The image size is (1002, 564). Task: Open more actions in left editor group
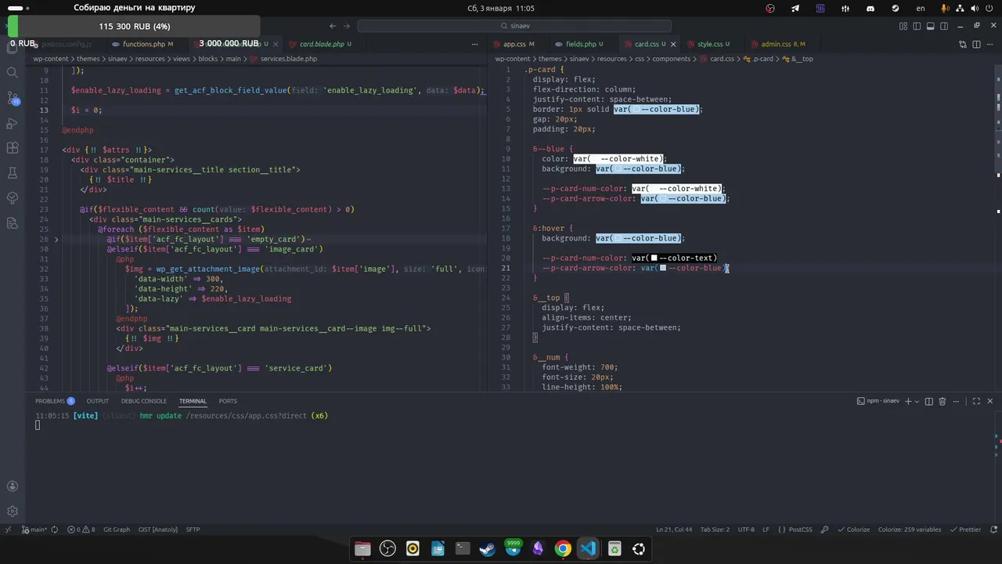474,44
